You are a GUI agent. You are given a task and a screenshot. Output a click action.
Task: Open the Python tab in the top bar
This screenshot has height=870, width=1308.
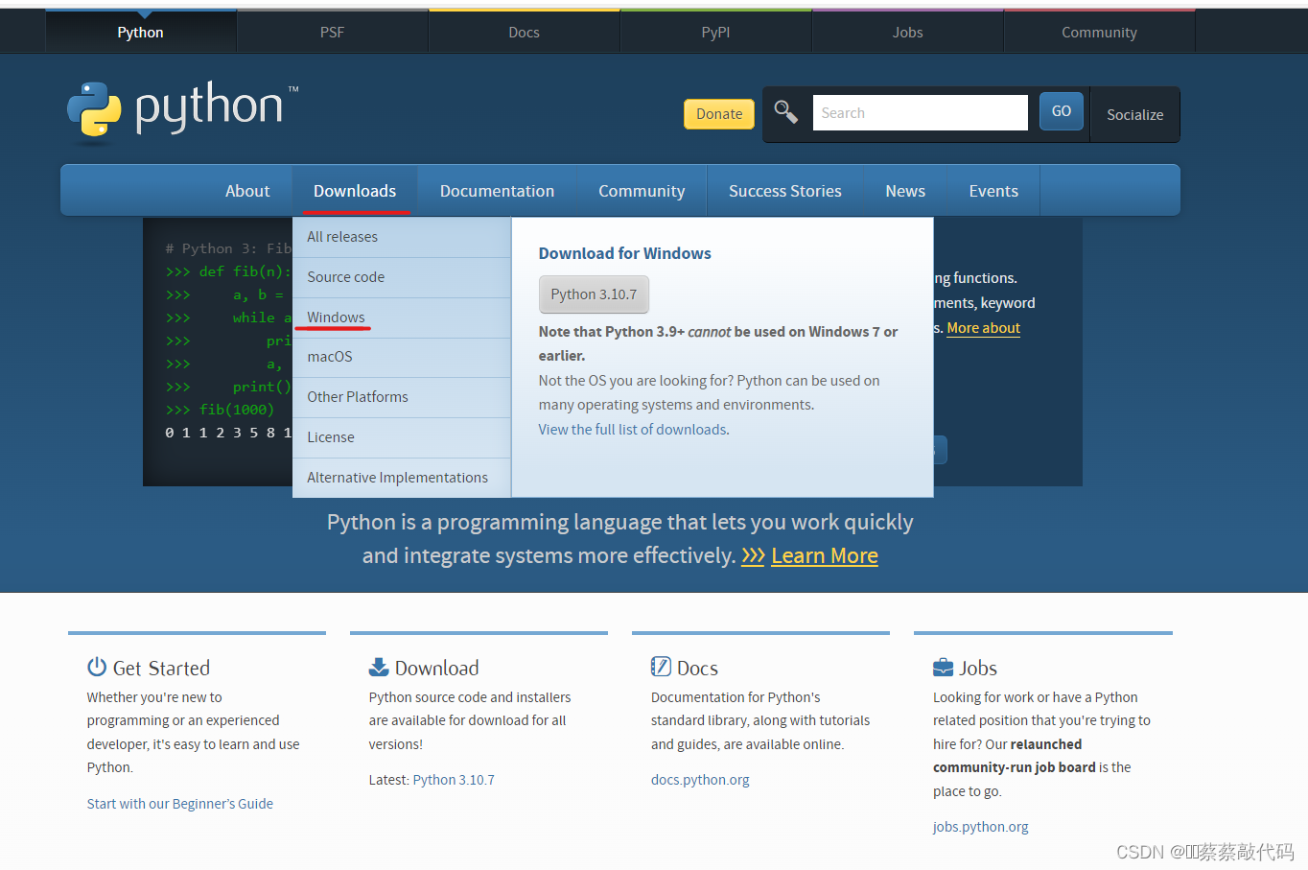[141, 33]
